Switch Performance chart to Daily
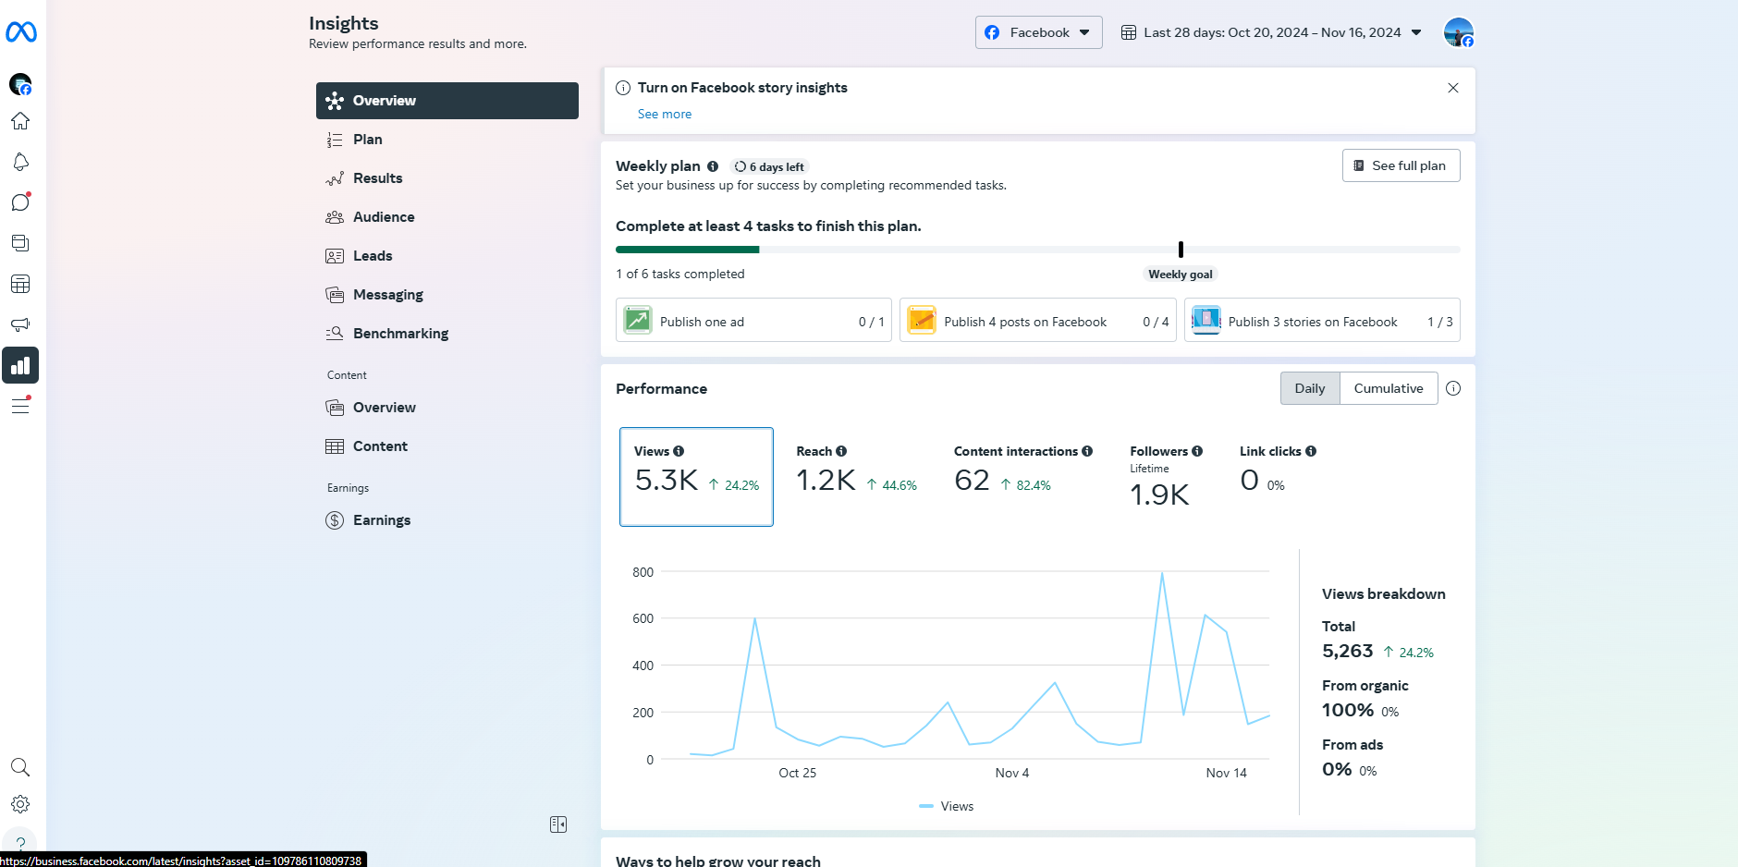Image resolution: width=1738 pixels, height=867 pixels. [x=1309, y=388]
